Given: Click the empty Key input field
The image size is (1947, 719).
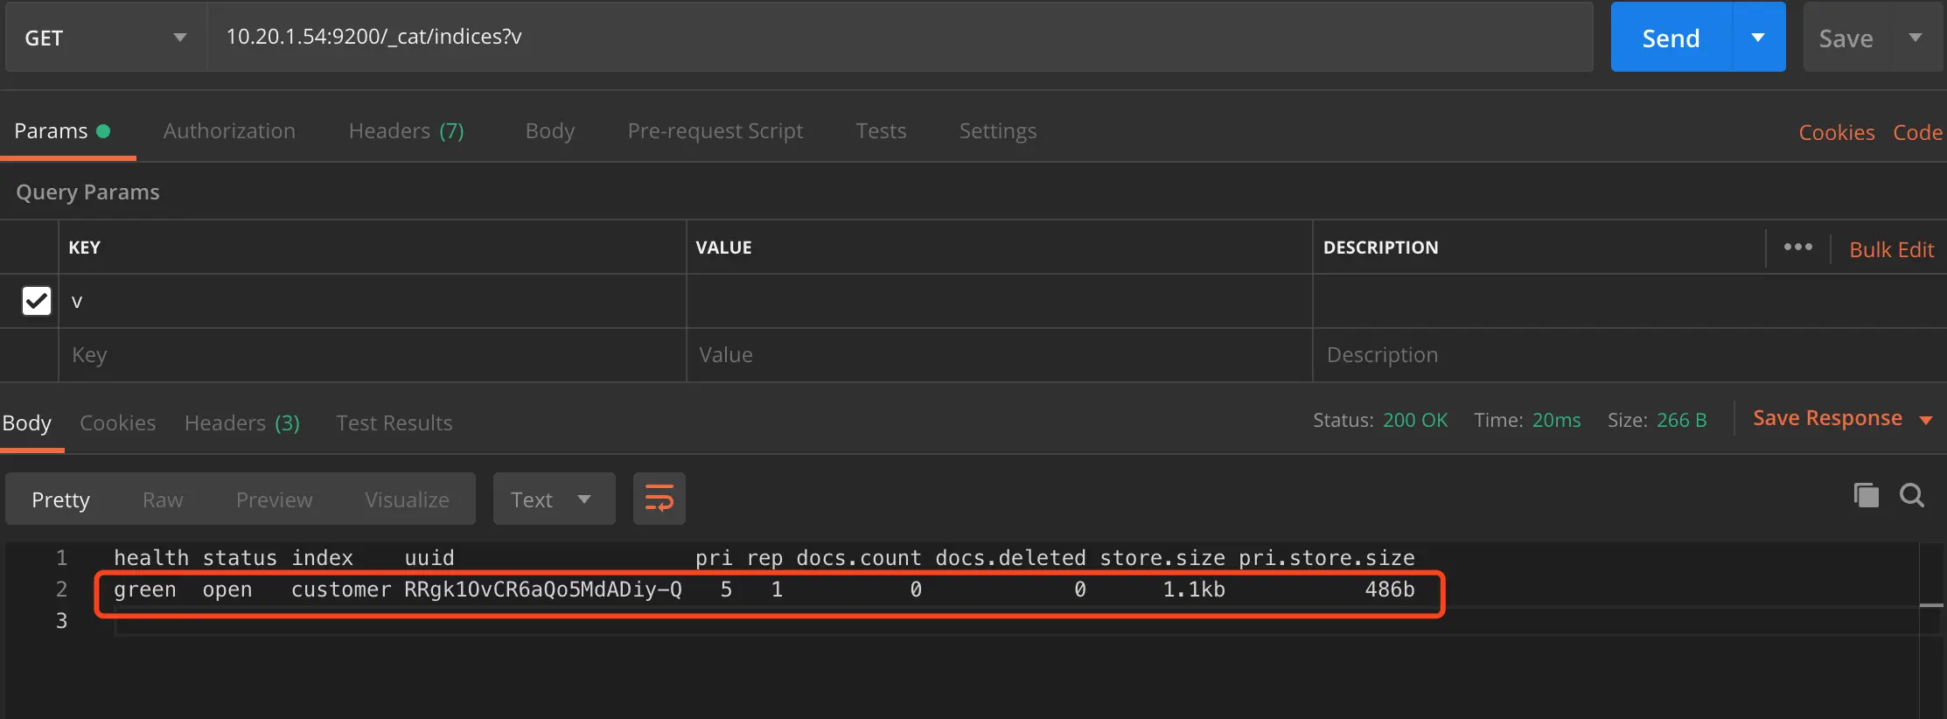Looking at the screenshot, I should [x=373, y=355].
